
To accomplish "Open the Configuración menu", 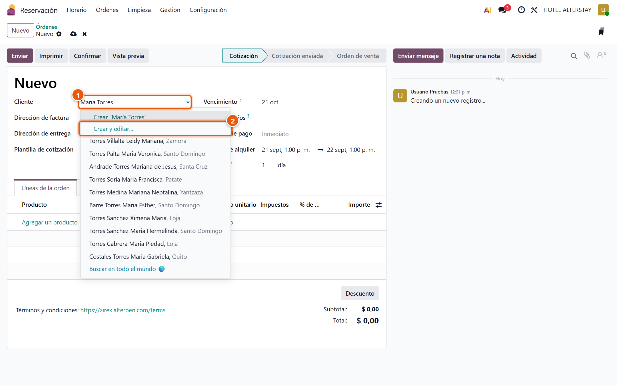I will [208, 10].
